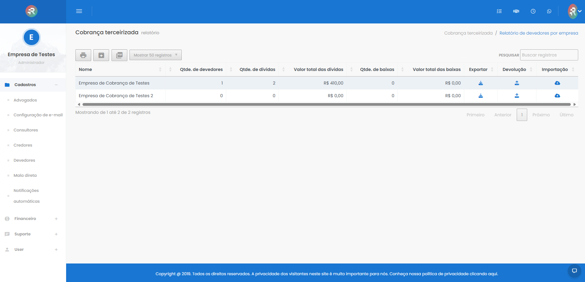Toggle sidebar with hamburger menu icon
585x282 pixels.
tap(79, 11)
